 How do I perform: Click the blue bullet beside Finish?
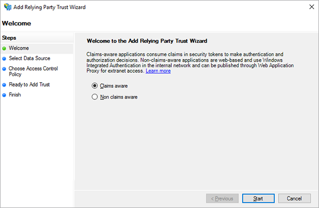click(4, 95)
